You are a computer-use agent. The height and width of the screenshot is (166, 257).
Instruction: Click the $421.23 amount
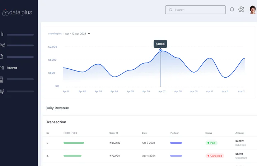tap(240, 141)
